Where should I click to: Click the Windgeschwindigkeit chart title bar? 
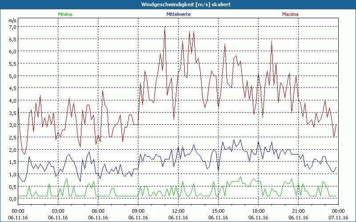(178, 4)
